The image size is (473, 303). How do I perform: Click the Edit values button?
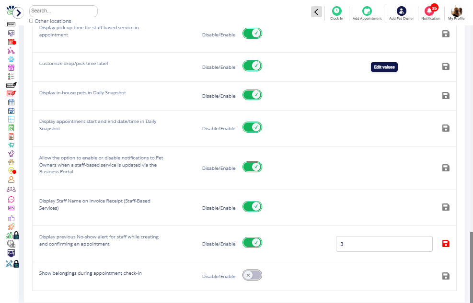click(x=384, y=67)
